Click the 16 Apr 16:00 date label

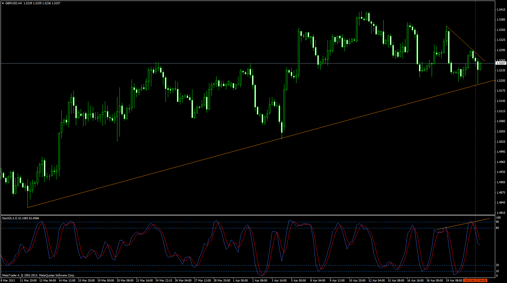[415, 281]
